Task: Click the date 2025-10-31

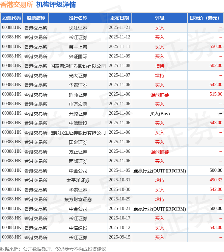Action: pos(120,180)
